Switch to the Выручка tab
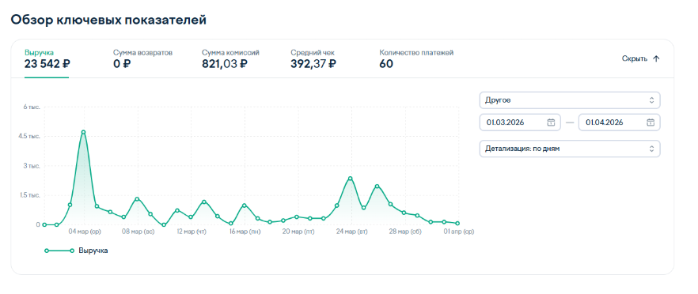 [x=47, y=58]
